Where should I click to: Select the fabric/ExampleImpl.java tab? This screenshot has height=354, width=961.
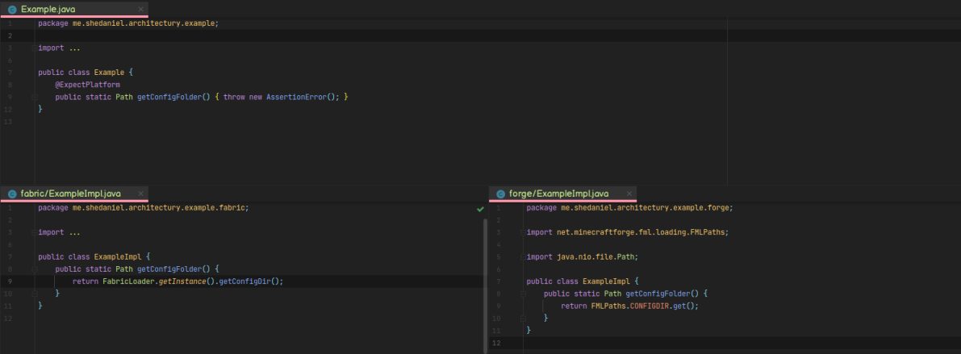click(x=71, y=194)
